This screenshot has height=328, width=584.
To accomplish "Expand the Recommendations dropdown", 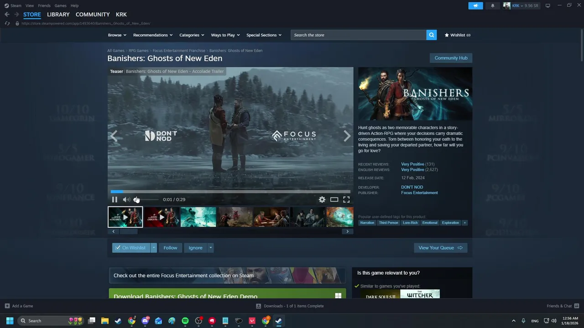I will [x=153, y=35].
